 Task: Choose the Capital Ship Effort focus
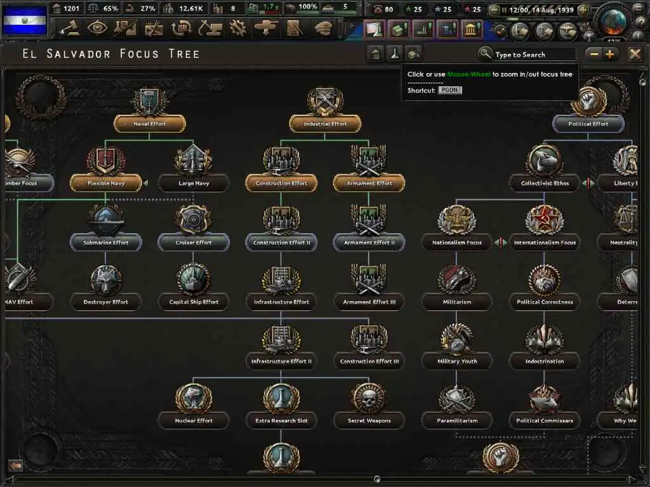[194, 301]
